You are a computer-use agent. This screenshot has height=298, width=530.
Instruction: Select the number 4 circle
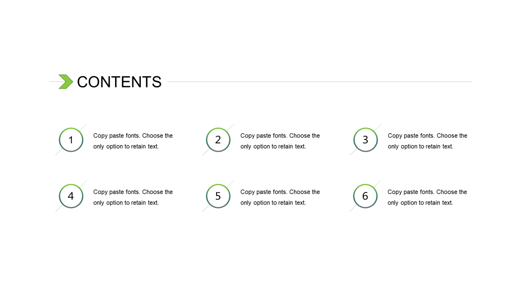tap(71, 196)
